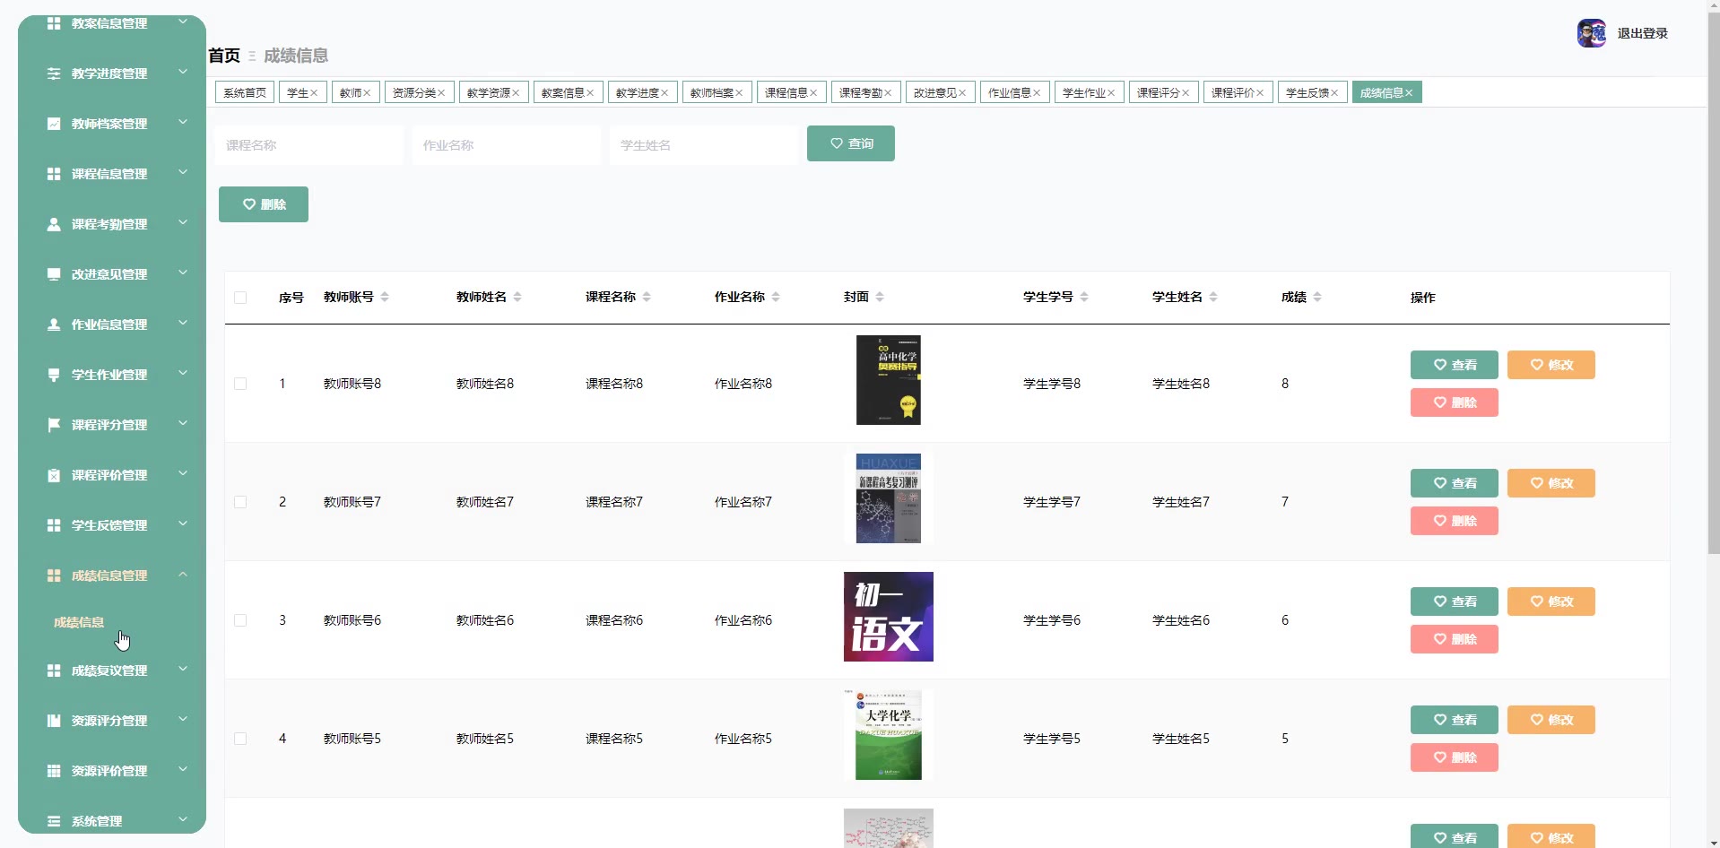The height and width of the screenshot is (848, 1720).
Task: Switch to the 系统首页 tab
Action: click(245, 92)
